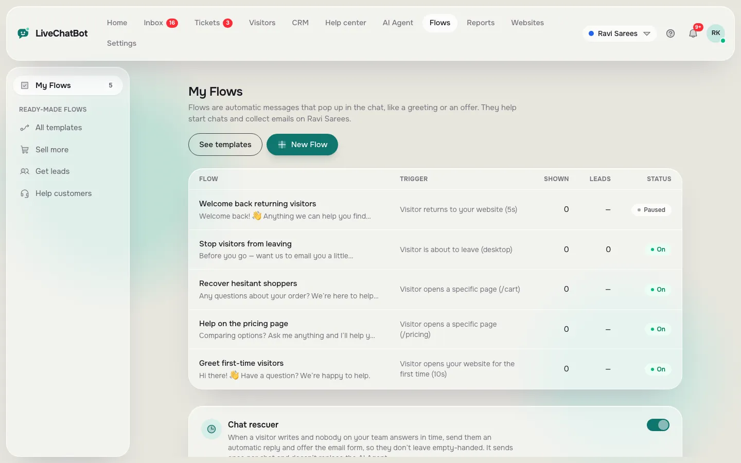Open the Reports tab

click(481, 23)
